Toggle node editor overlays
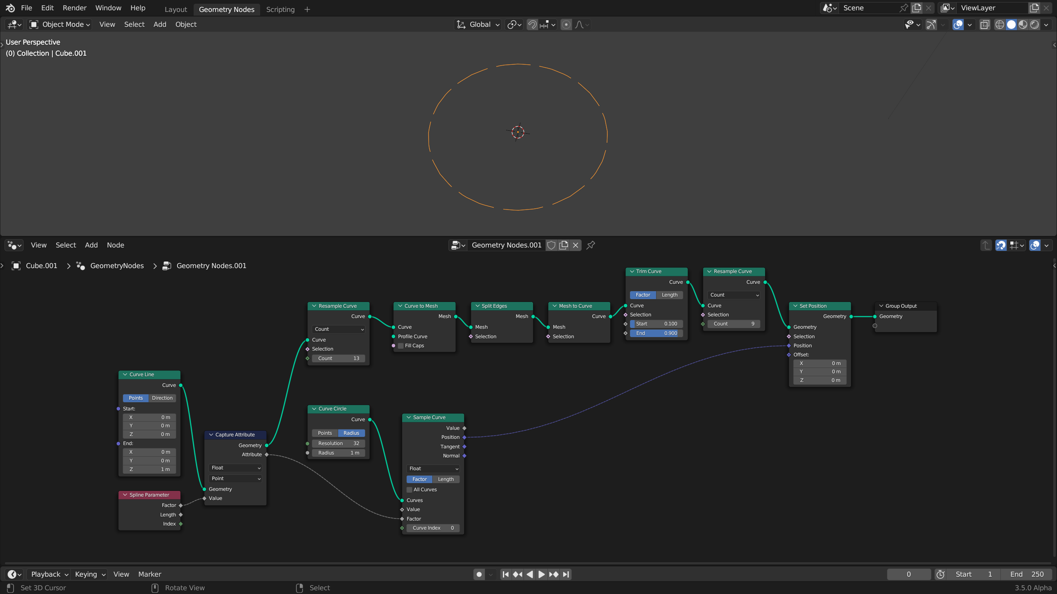Screen dimensions: 1057x594 coord(1035,245)
